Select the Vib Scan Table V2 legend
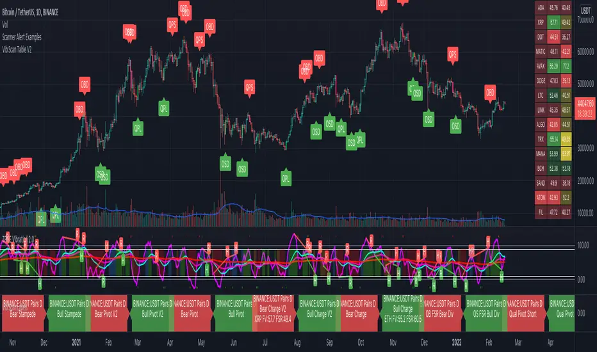The width and height of the screenshot is (597, 352). pos(17,49)
